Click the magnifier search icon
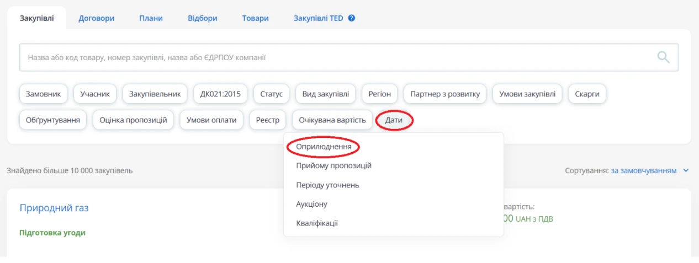Screen dimensions: 699x263 point(663,57)
